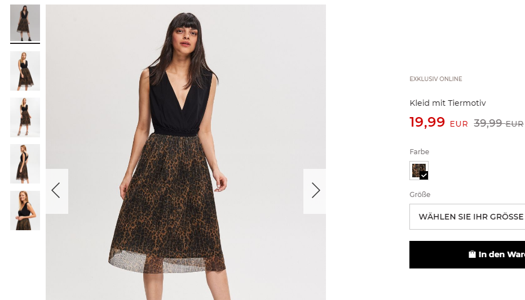This screenshot has height=300, width=525.
Task: Select fourth thumbnail showing dress side view
Action: point(25,164)
